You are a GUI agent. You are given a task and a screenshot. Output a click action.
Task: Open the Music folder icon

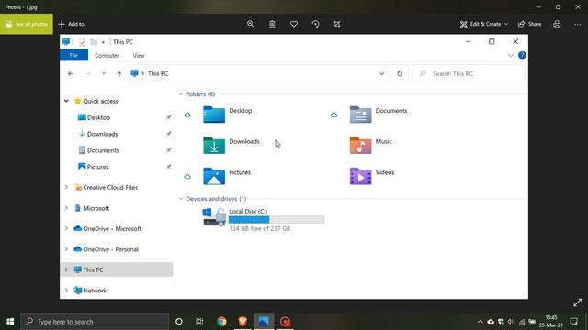click(360, 145)
